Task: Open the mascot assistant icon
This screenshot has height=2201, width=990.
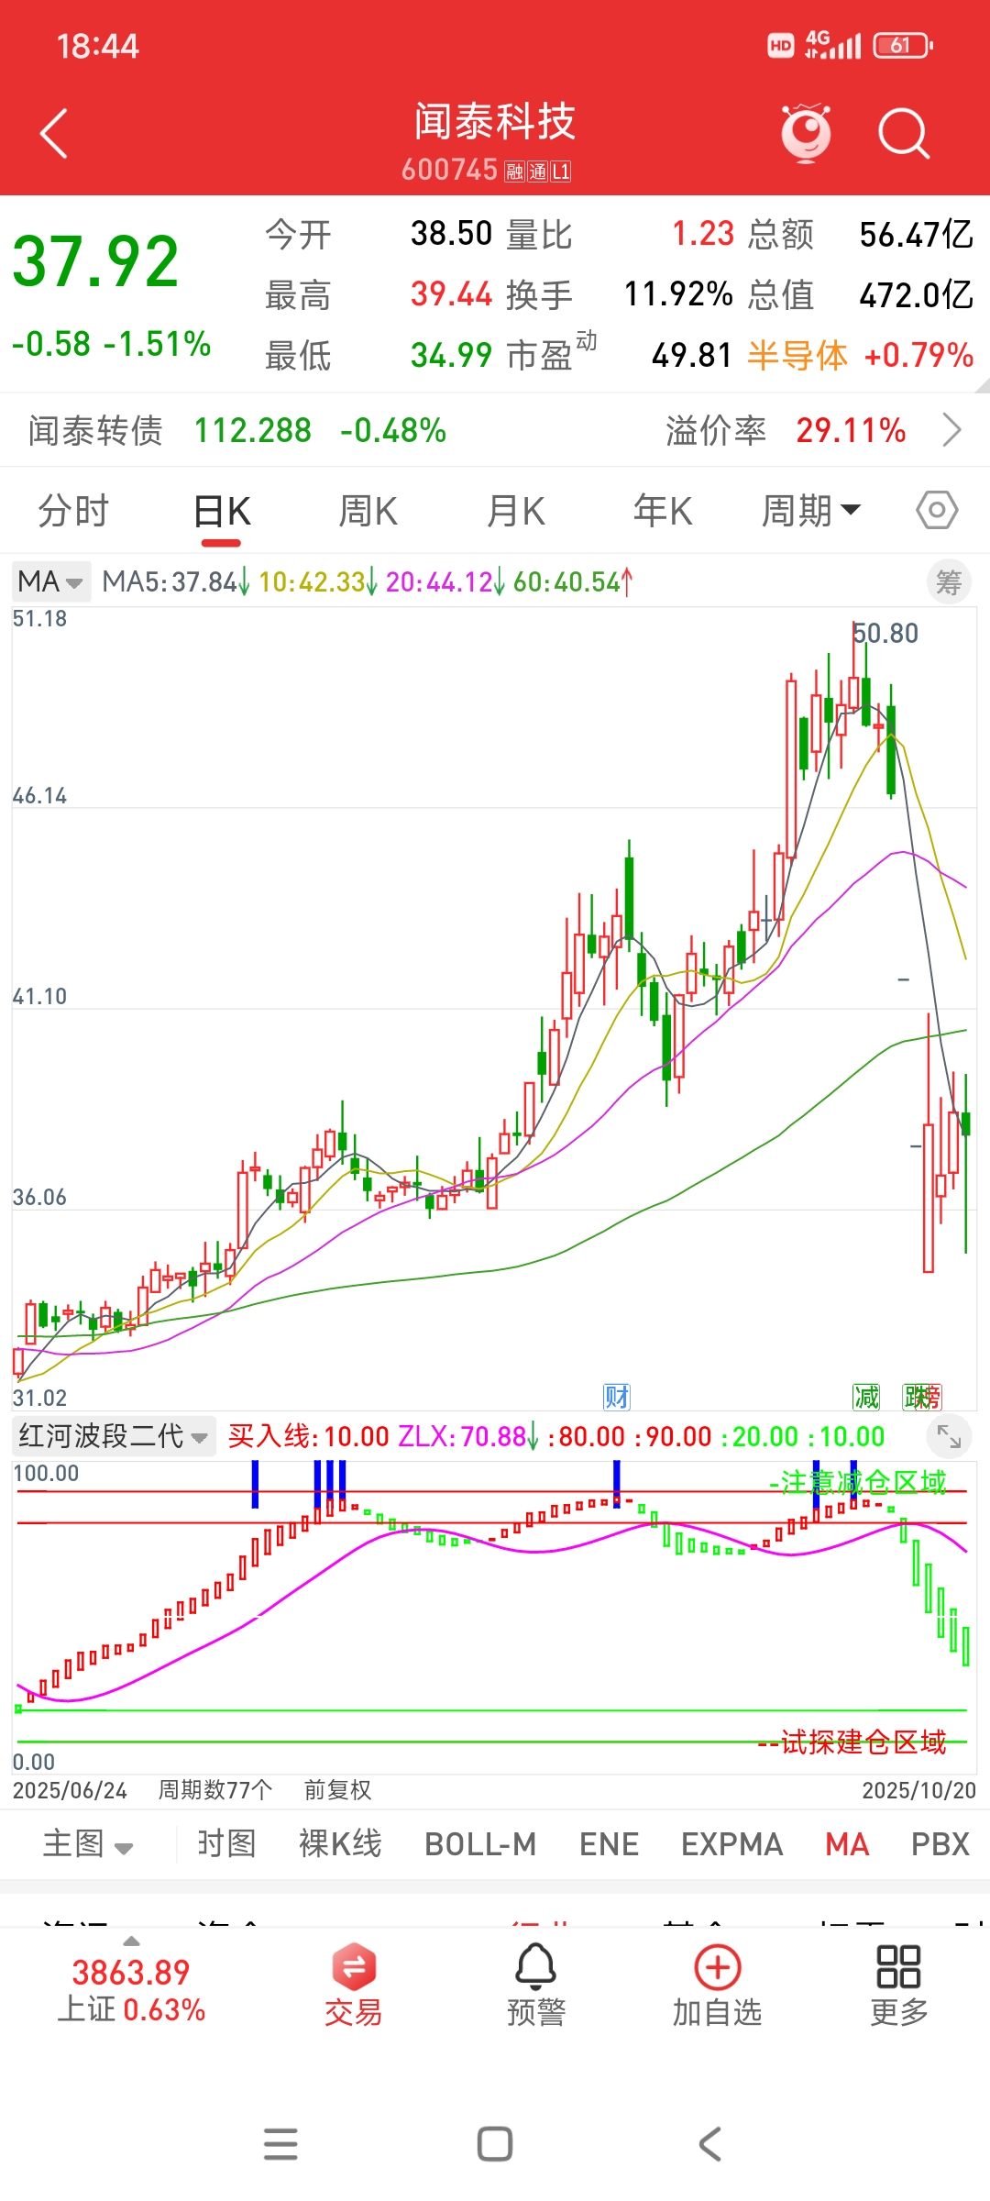Action: tap(806, 134)
